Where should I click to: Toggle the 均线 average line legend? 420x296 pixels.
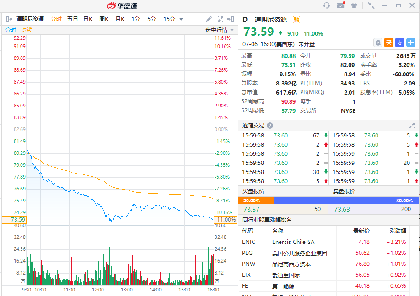click(26, 30)
